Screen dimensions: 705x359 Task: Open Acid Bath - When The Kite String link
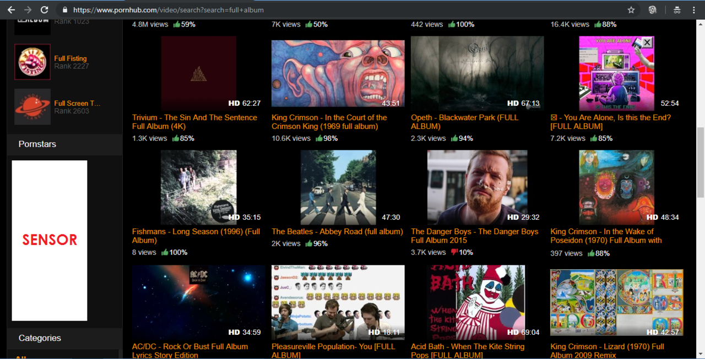[x=468, y=351]
